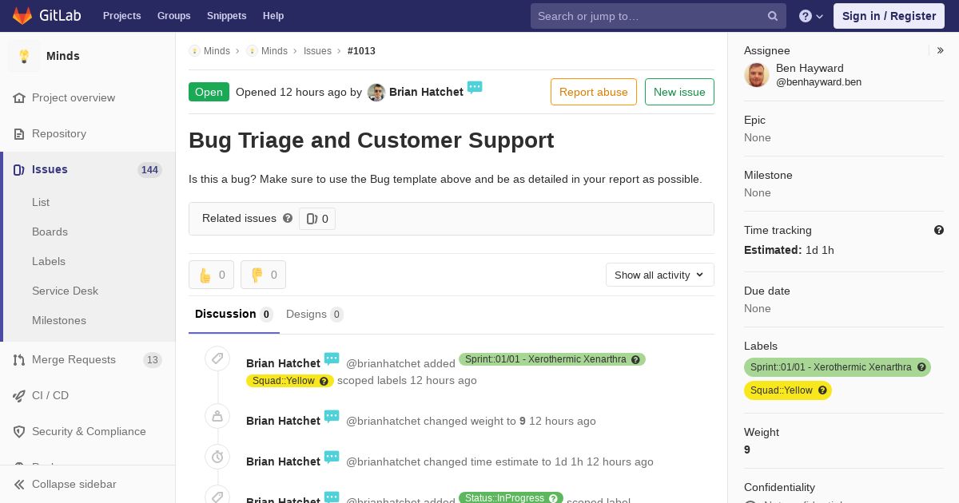Screen dimensions: 959x503
Task: Click the Project overview home icon
Action: pos(19,97)
